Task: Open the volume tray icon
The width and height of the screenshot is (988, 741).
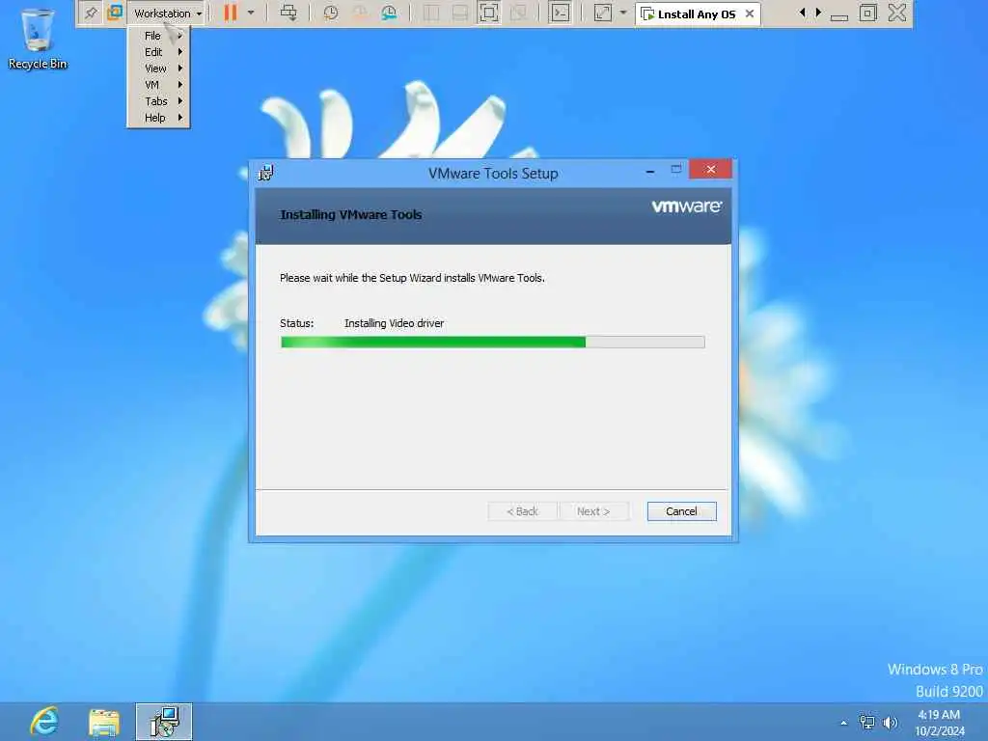Action: [891, 723]
